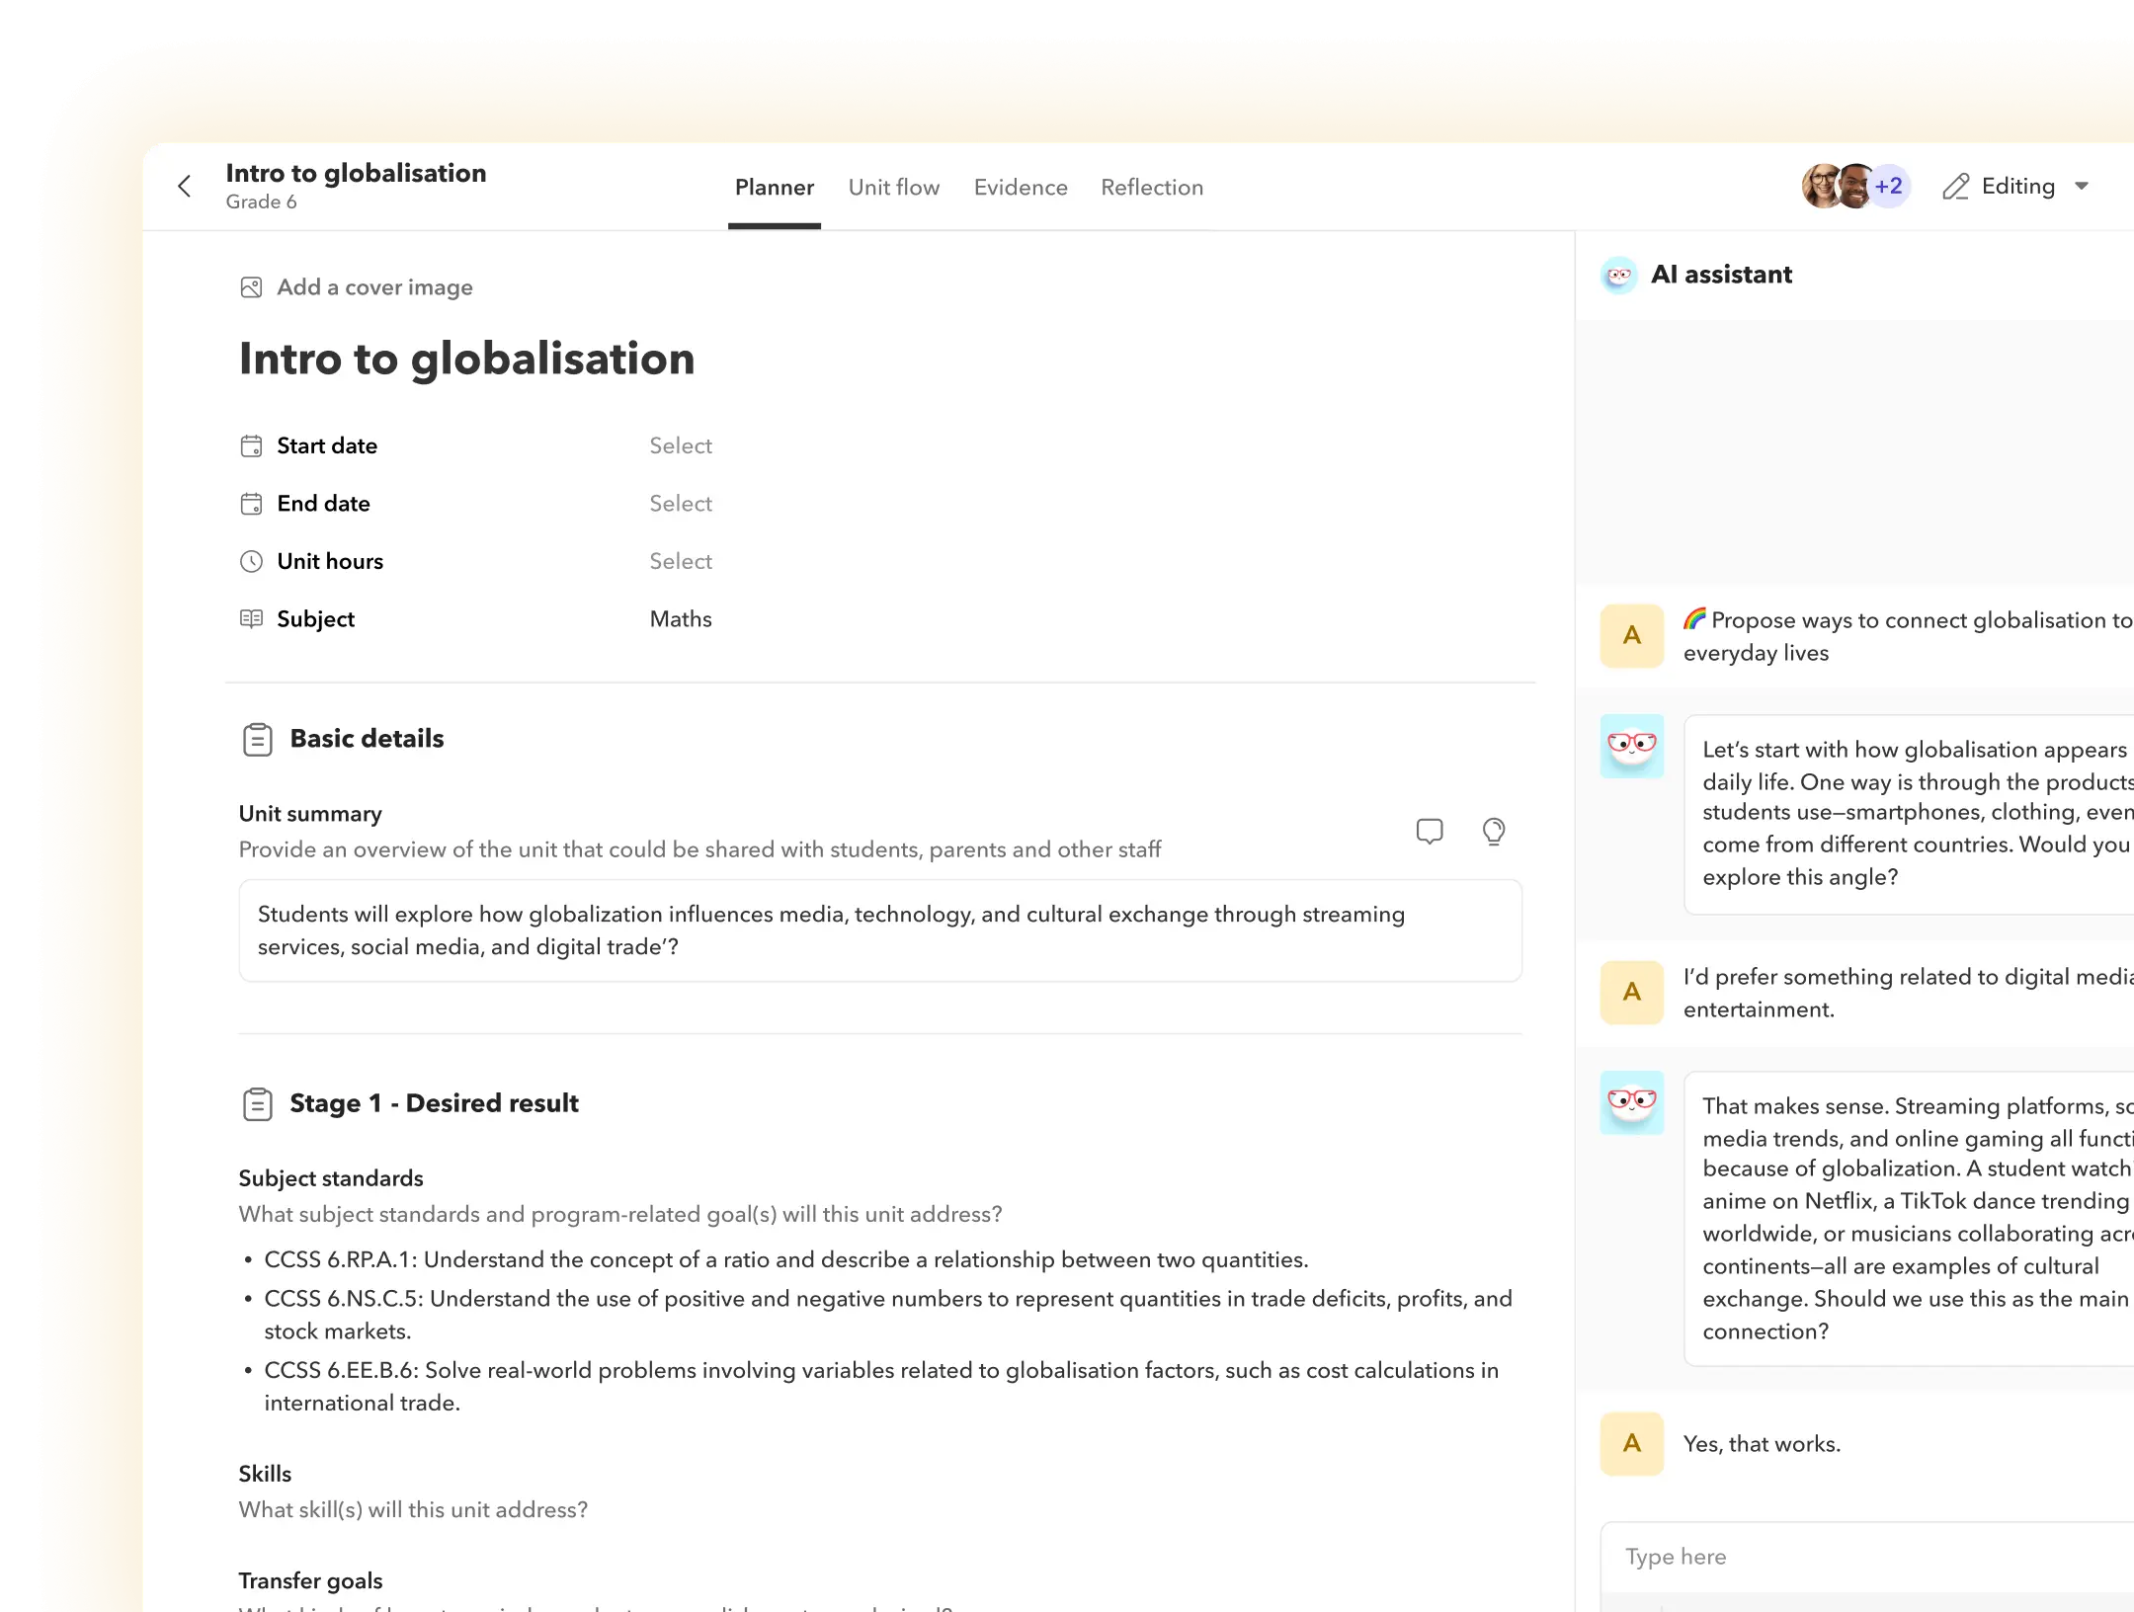Open the Unit hours Select field
2134x1612 pixels.
680,562
